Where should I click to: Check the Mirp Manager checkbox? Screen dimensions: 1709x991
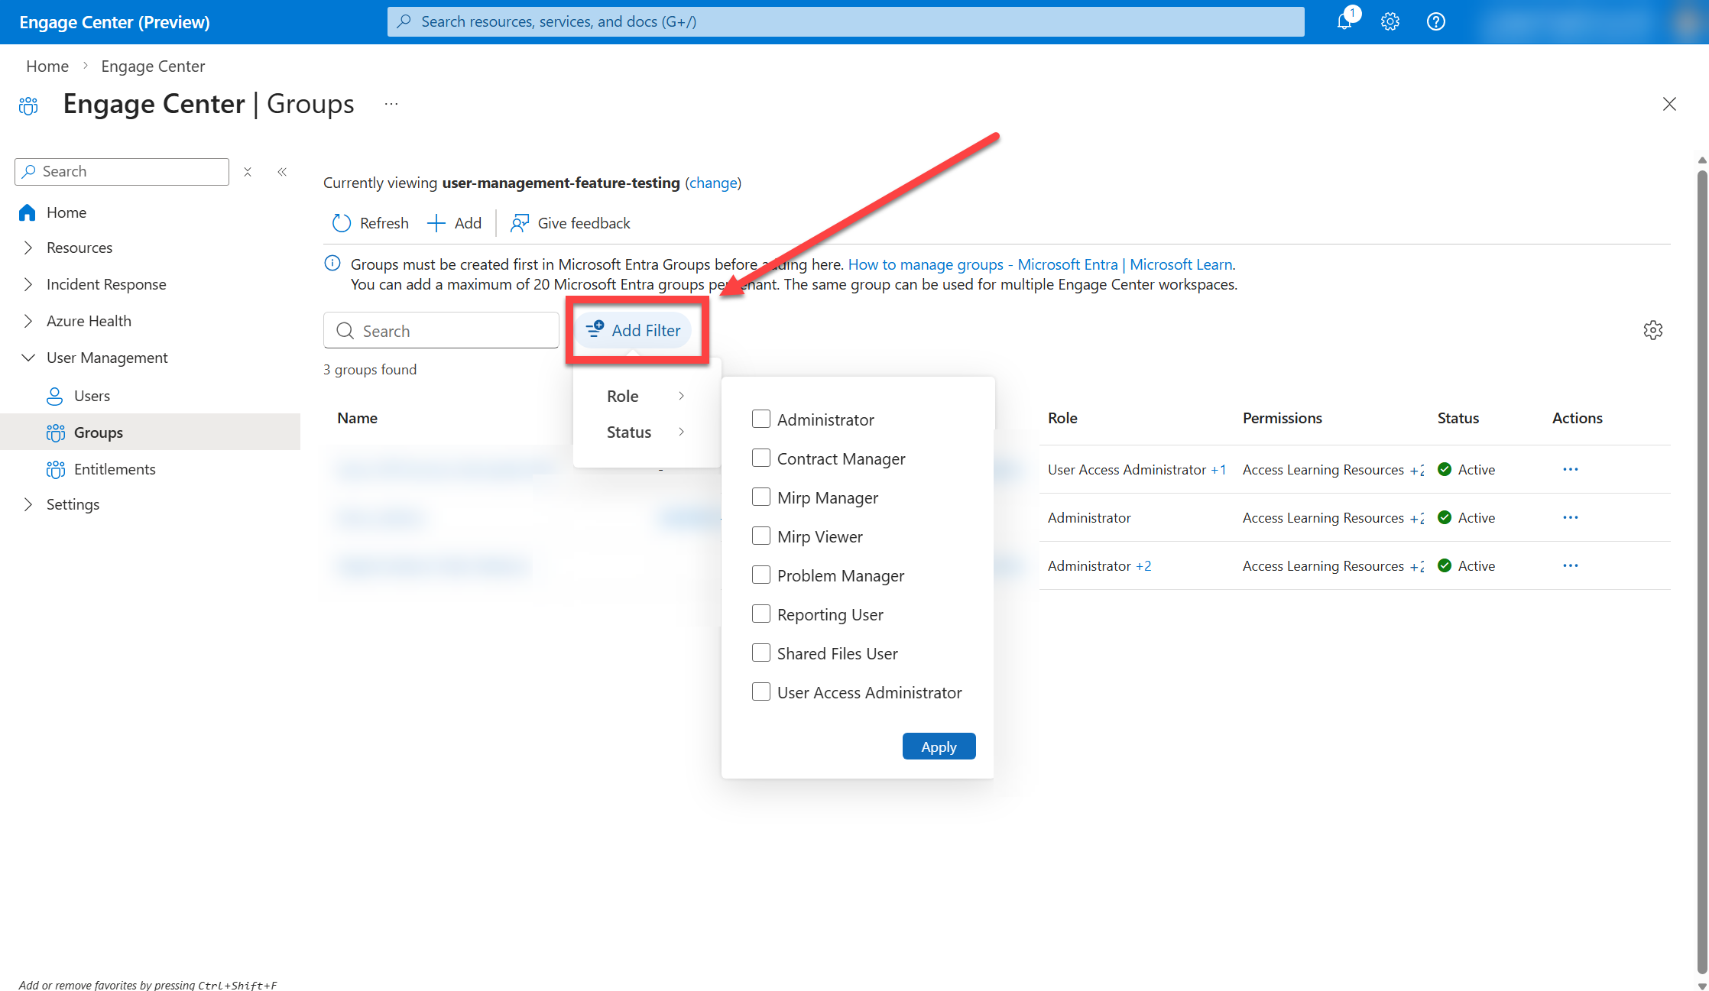[x=761, y=497]
